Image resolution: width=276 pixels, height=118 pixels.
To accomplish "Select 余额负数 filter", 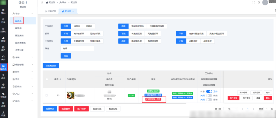I will click(208, 41).
